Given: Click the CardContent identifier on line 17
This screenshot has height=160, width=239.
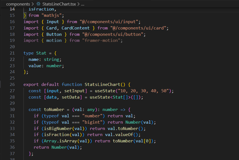Looking at the screenshot, I should click(x=75, y=28).
